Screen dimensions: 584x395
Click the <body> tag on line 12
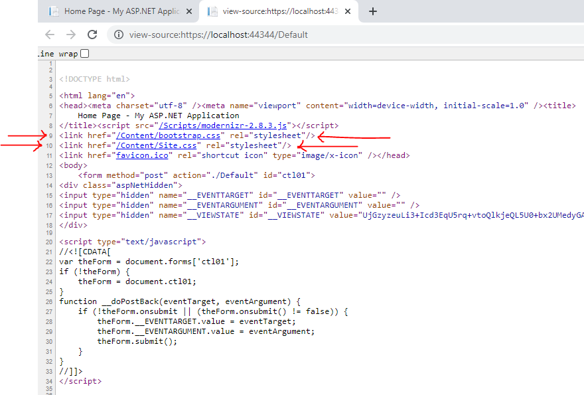click(x=74, y=165)
